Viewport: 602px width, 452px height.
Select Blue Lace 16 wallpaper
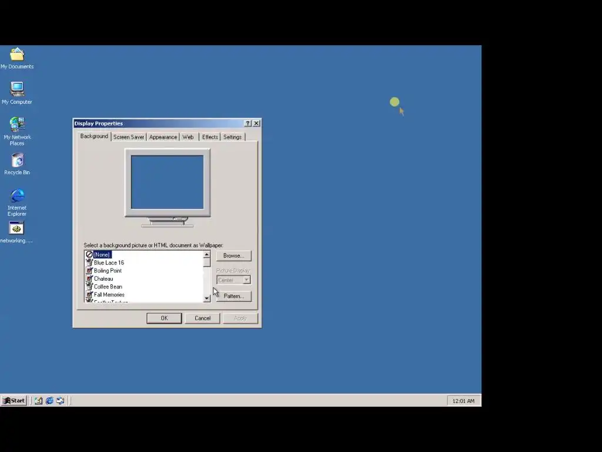[x=109, y=262]
